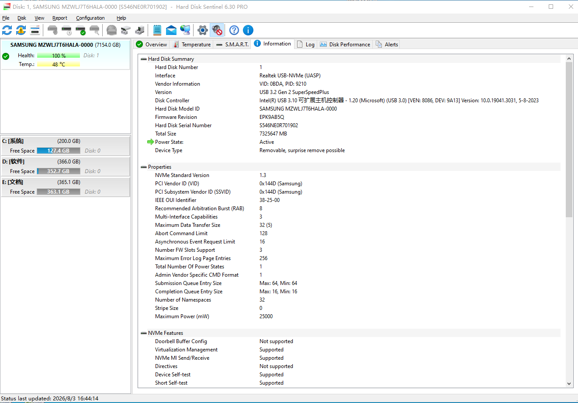Click the Status last updated text
578x403 pixels.
click(50, 399)
